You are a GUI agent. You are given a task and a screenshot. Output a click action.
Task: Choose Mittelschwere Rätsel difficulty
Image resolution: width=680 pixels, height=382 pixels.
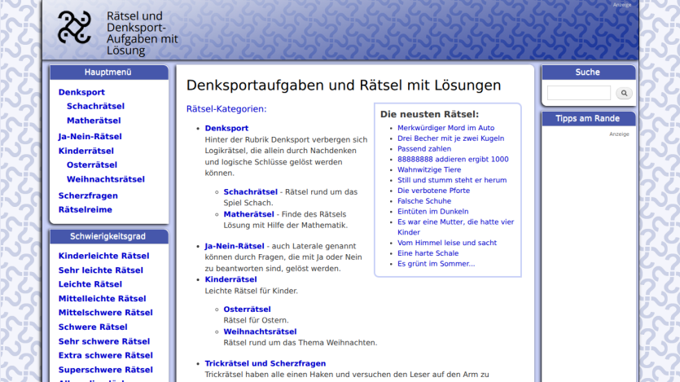(105, 312)
